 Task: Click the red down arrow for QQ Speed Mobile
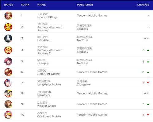[x=148, y=115]
